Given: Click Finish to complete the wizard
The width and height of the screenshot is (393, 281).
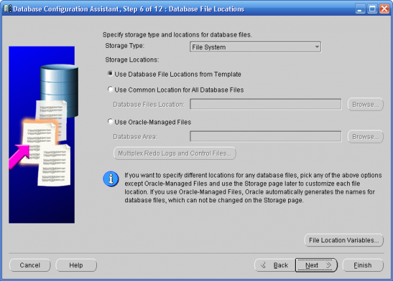Looking at the screenshot, I should point(363,265).
